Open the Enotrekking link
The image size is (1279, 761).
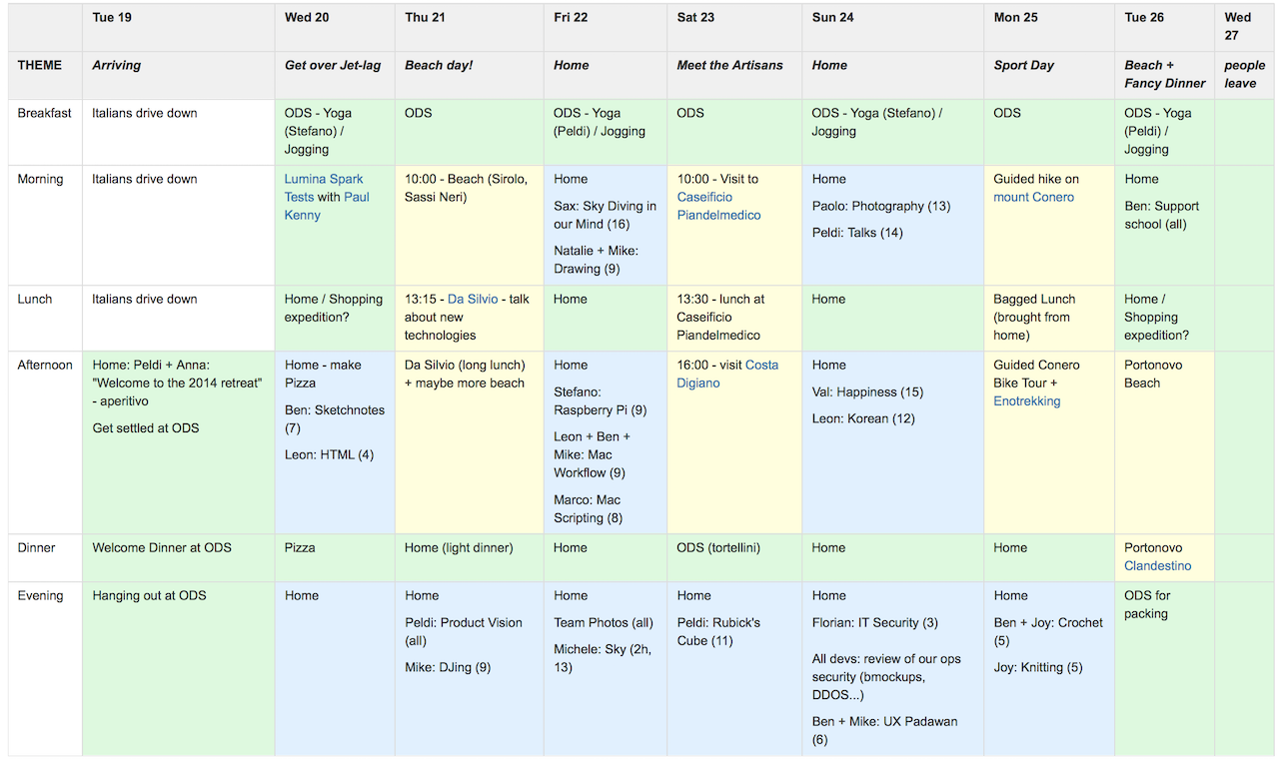(1026, 400)
